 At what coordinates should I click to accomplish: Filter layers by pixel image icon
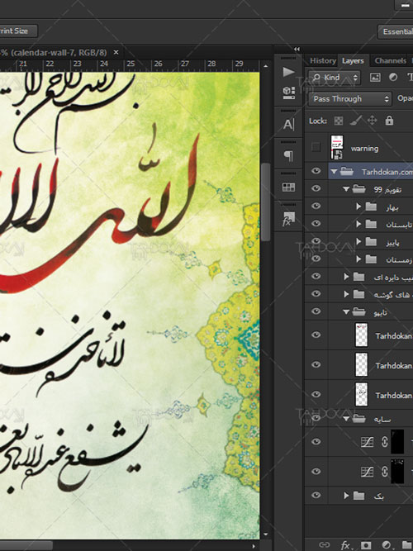(x=375, y=78)
